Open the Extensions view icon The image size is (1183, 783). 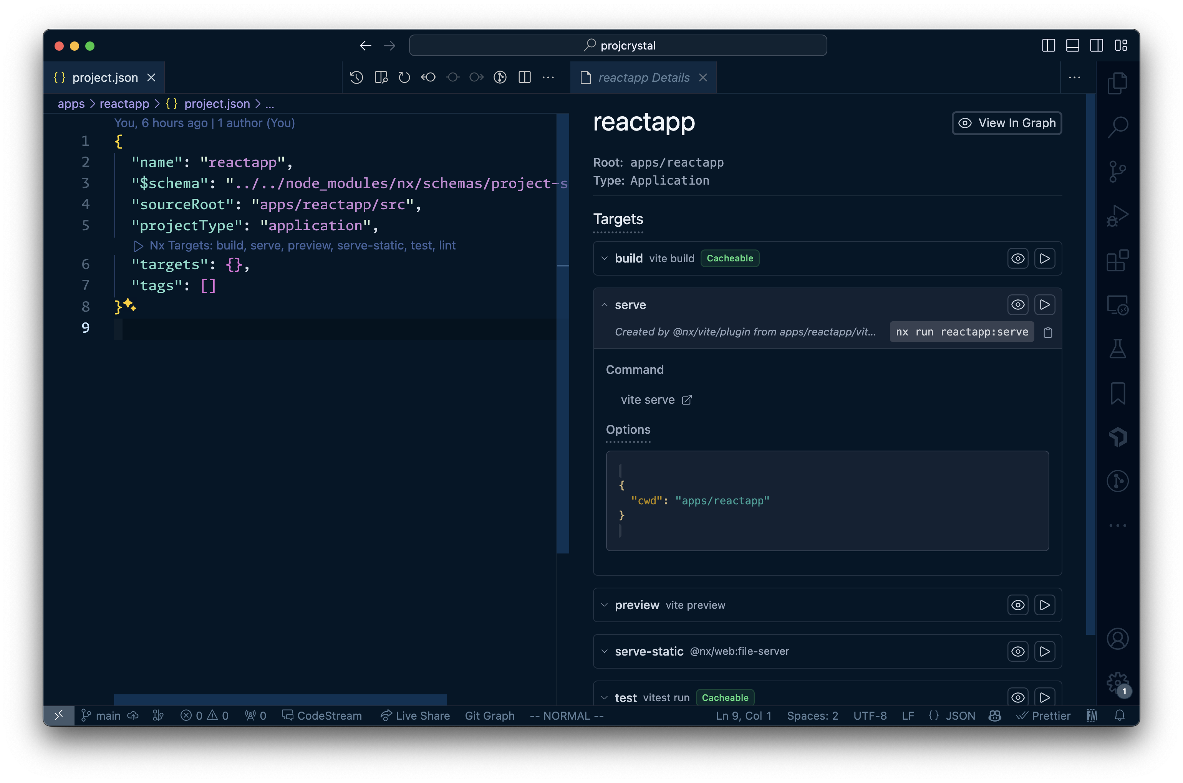pos(1118,260)
